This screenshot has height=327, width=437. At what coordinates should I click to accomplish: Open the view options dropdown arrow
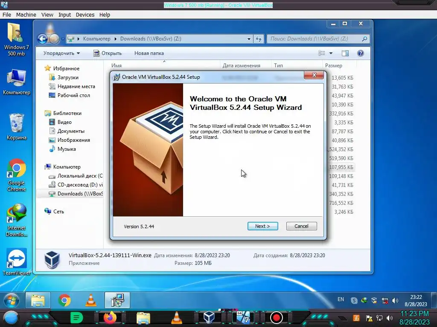point(331,53)
